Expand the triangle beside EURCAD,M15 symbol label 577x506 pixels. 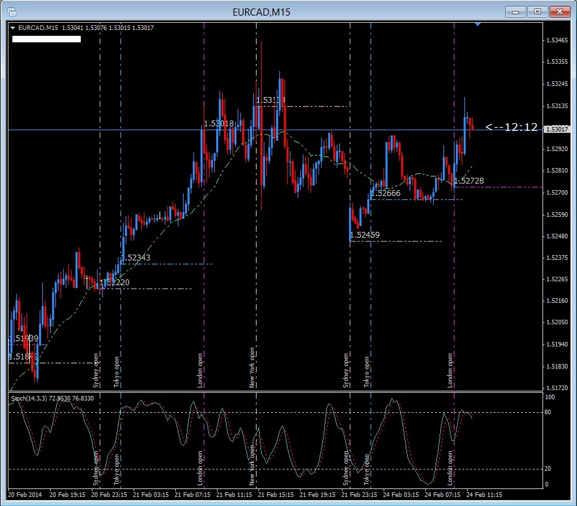pyautogui.click(x=13, y=27)
